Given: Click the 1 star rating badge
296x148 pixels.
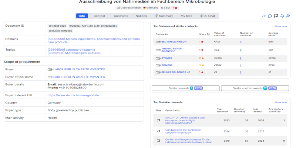Looking at the screenshot, I should 175,8.
